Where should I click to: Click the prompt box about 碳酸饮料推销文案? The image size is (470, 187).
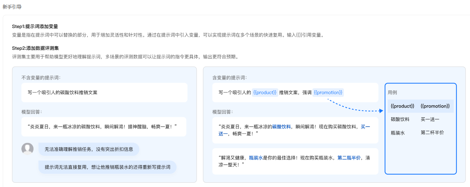(104, 93)
